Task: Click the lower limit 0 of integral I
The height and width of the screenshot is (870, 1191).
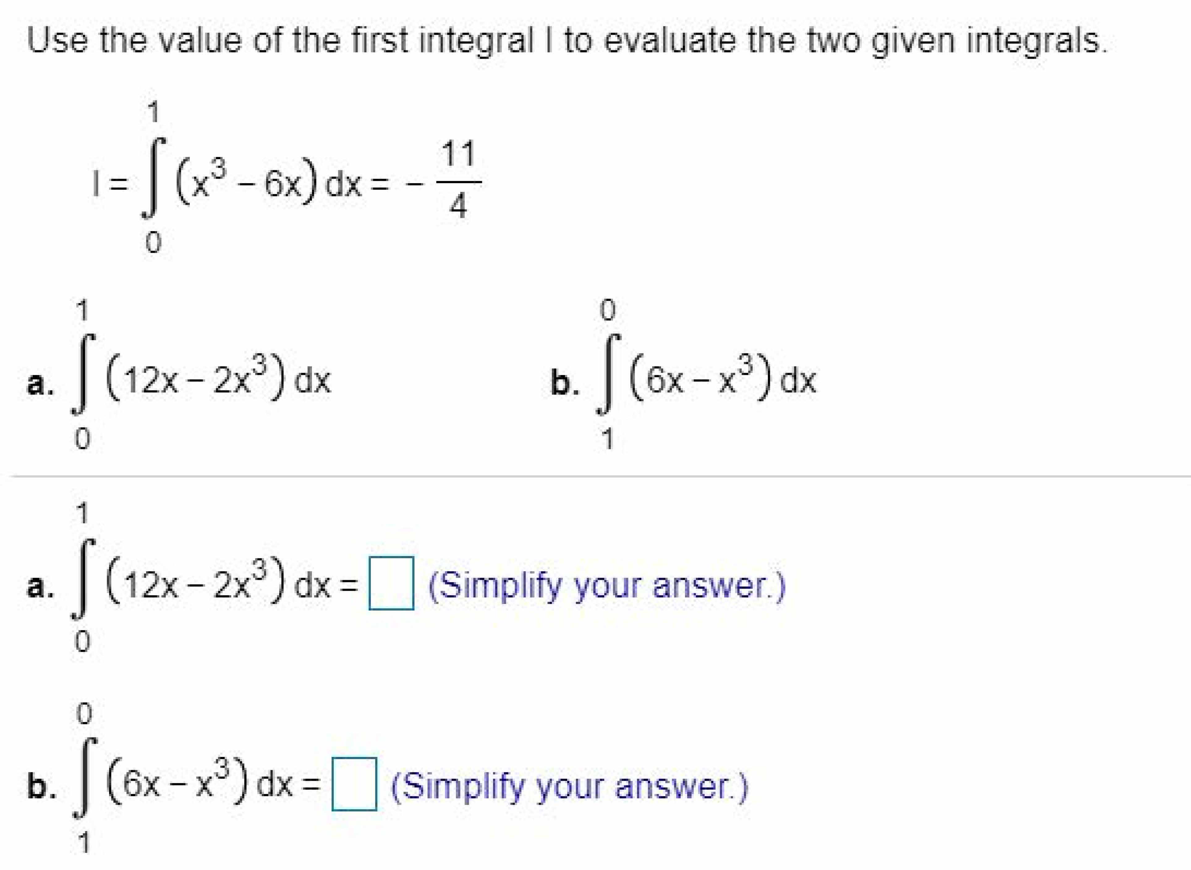Action: pyautogui.click(x=153, y=243)
